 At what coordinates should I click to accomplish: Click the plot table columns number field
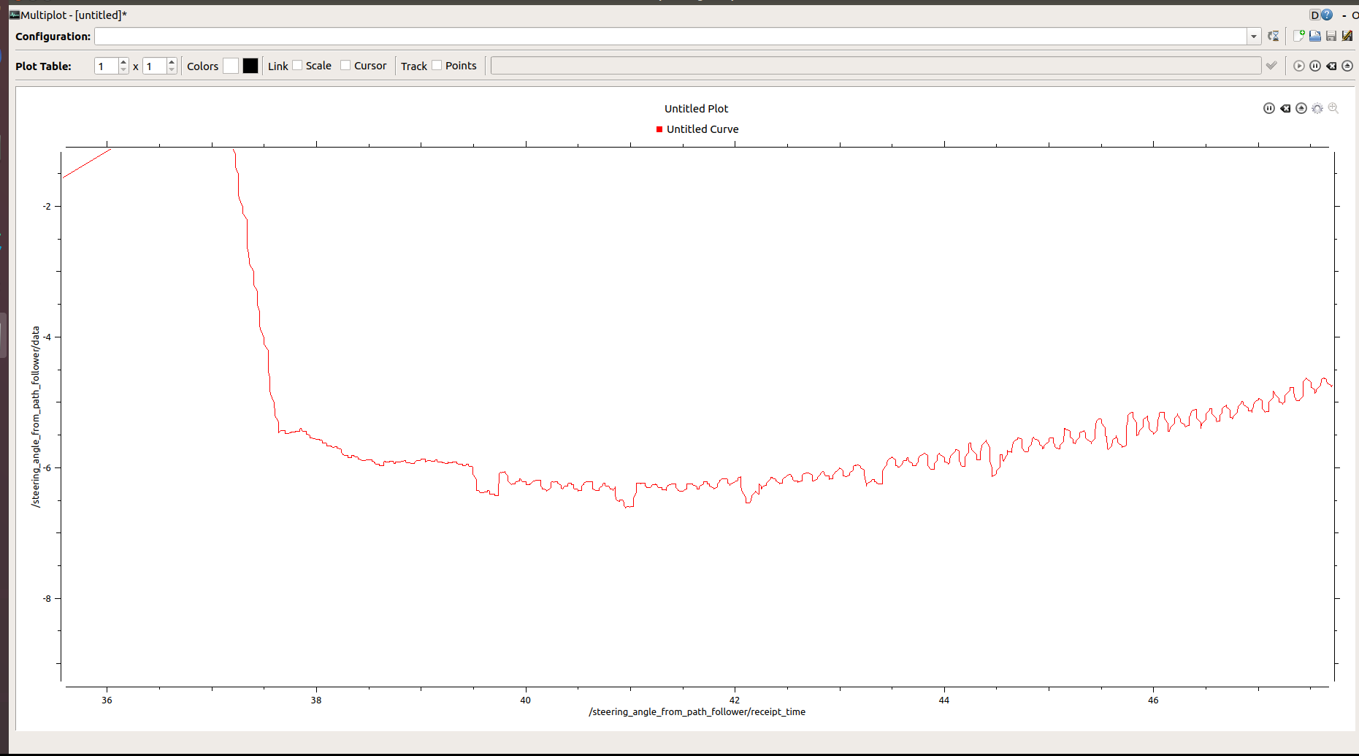155,66
